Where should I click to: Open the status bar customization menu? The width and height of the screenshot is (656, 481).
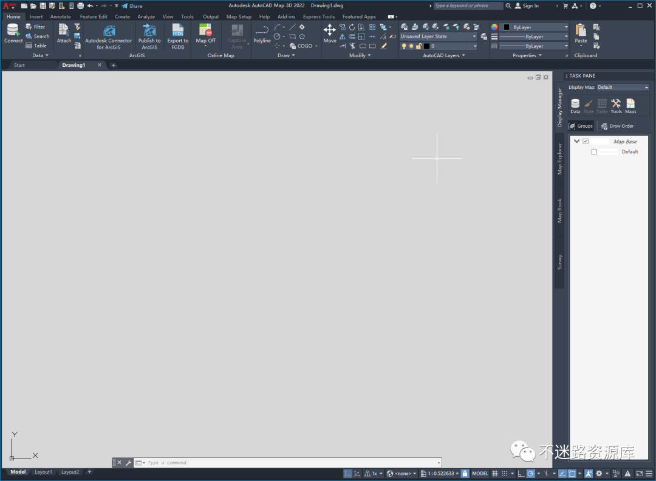coord(649,474)
